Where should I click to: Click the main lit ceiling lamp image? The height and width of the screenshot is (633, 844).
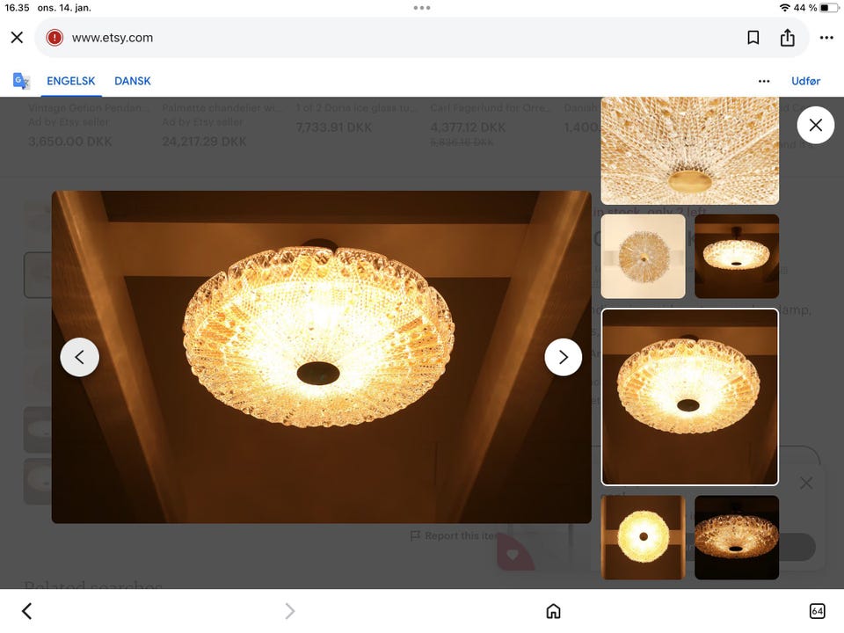pyautogui.click(x=322, y=357)
